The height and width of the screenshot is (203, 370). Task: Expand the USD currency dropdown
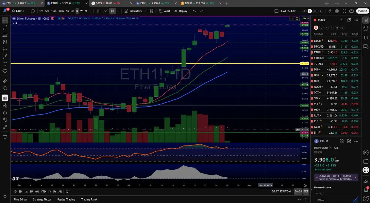tap(305, 18)
